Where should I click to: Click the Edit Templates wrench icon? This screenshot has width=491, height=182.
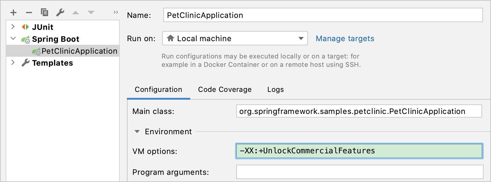click(60, 13)
